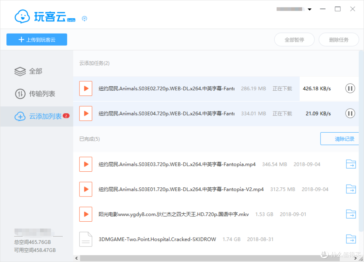Pause the S03E04 download
The height and width of the screenshot is (262, 364).
point(350,114)
